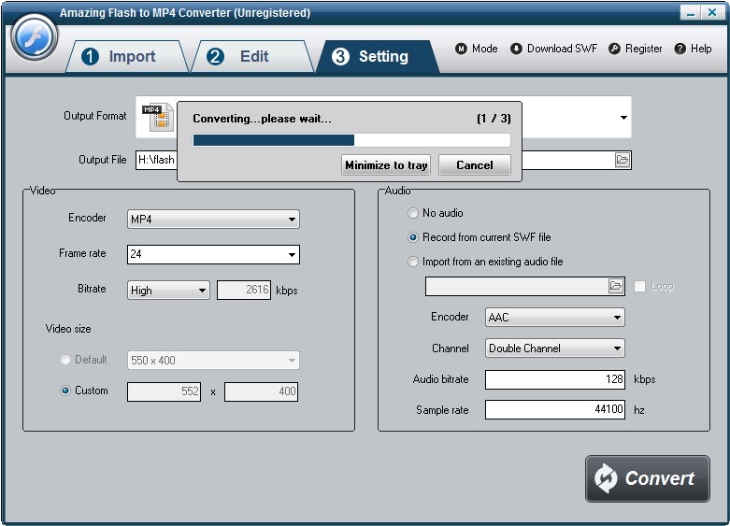This screenshot has height=526, width=730.
Task: Click the Download SWF arrow icon
Action: [x=516, y=49]
